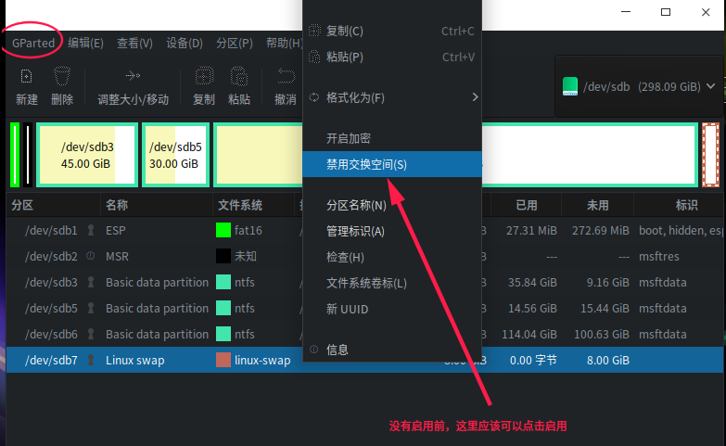This screenshot has width=726, height=446.
Task: Click the 35.84 GiB used value
Action: click(x=532, y=282)
